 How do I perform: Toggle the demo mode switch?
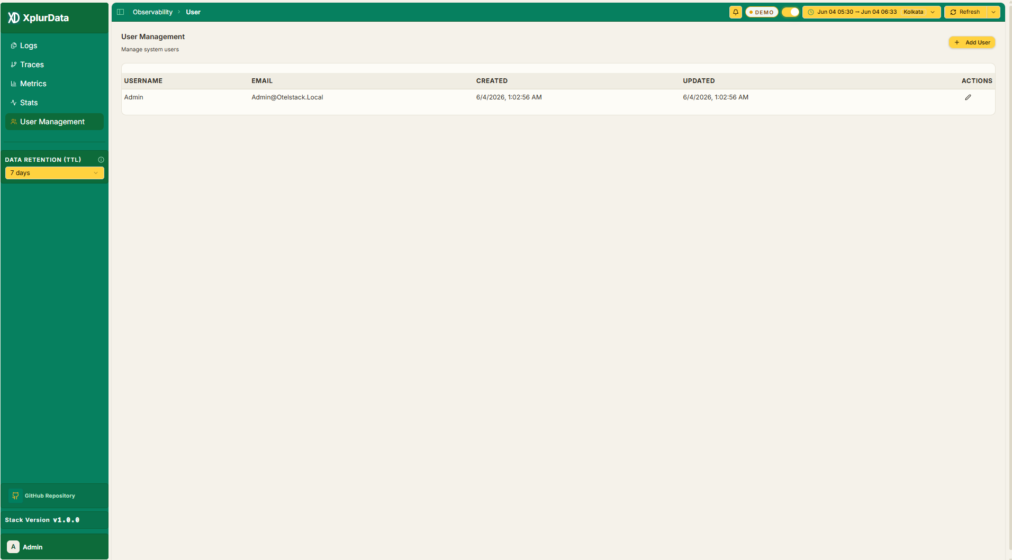coord(790,12)
